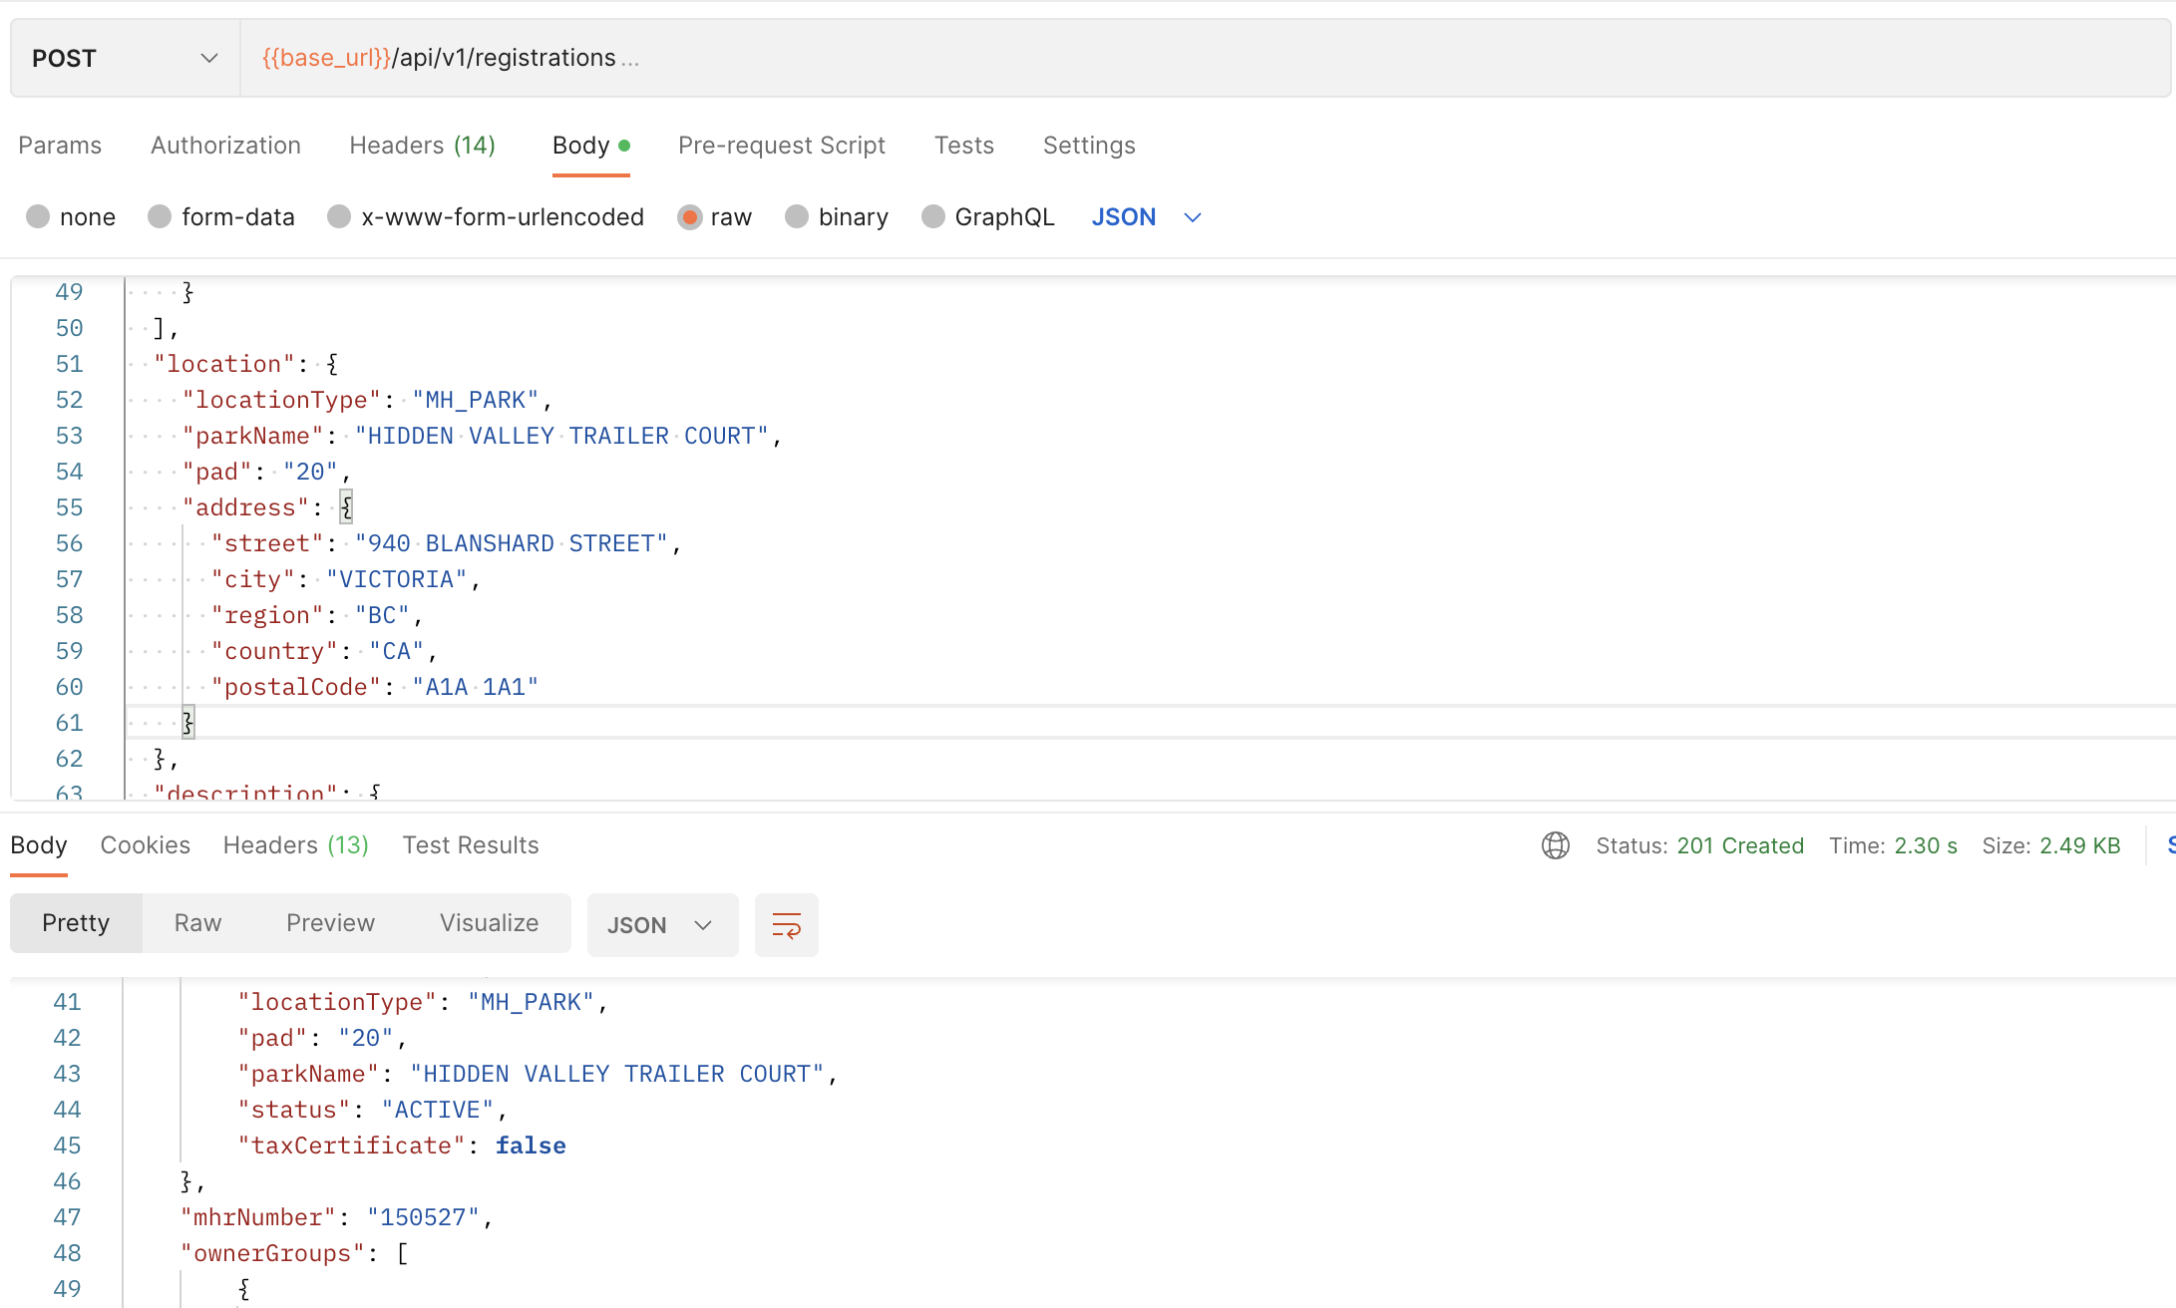Click "MH_PARK" value in request body
Image resolution: width=2176 pixels, height=1308 pixels.
476,400
